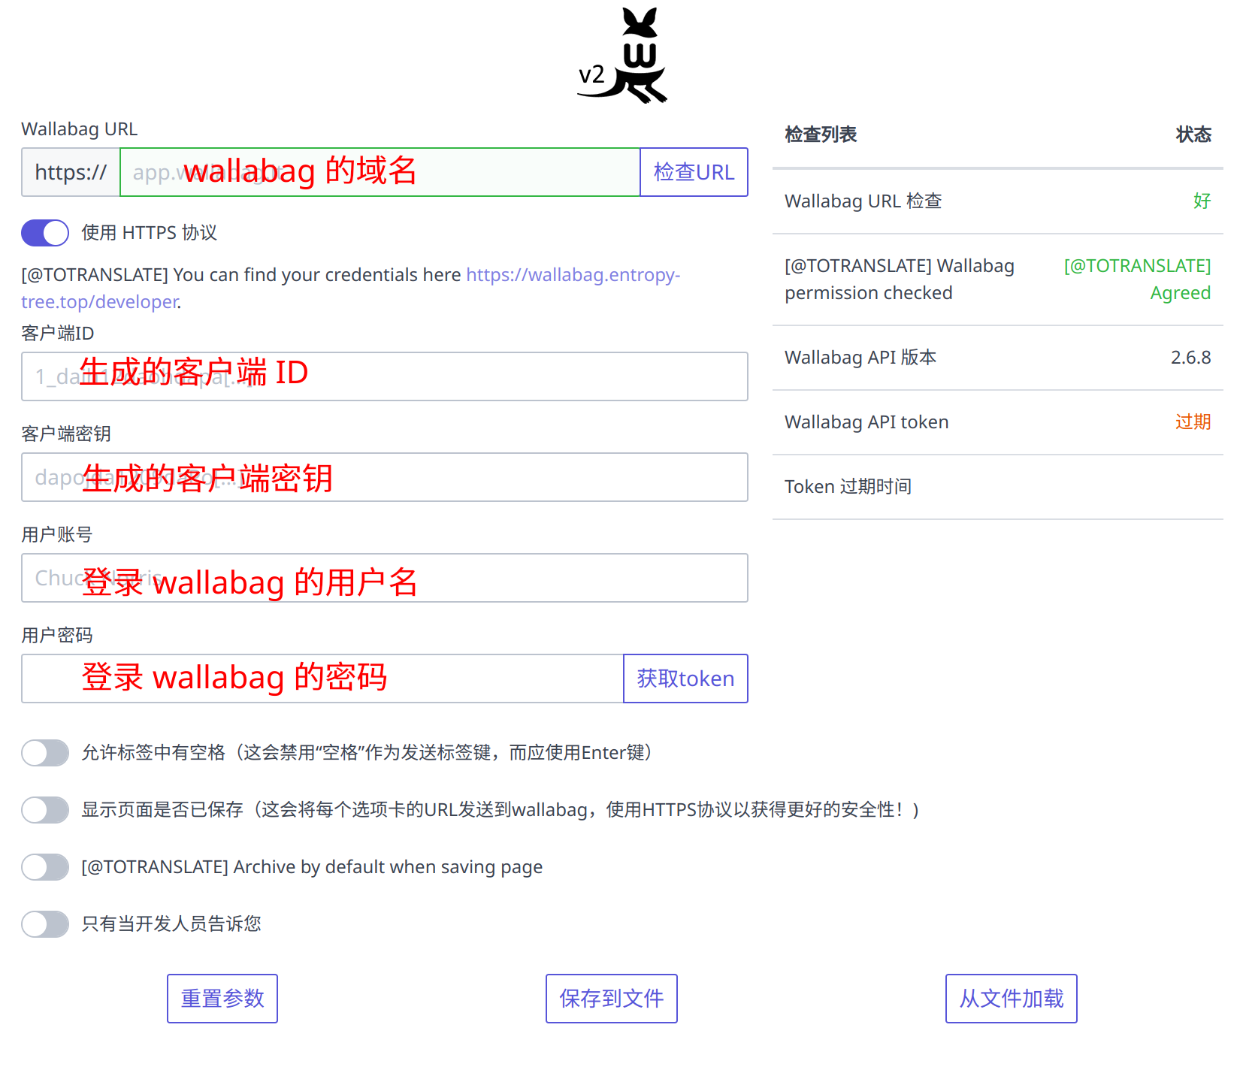Click the API version value 2.6.8
The height and width of the screenshot is (1073, 1249).
click(x=1191, y=358)
